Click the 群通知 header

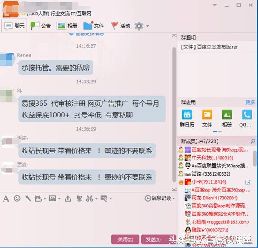(x=188, y=37)
